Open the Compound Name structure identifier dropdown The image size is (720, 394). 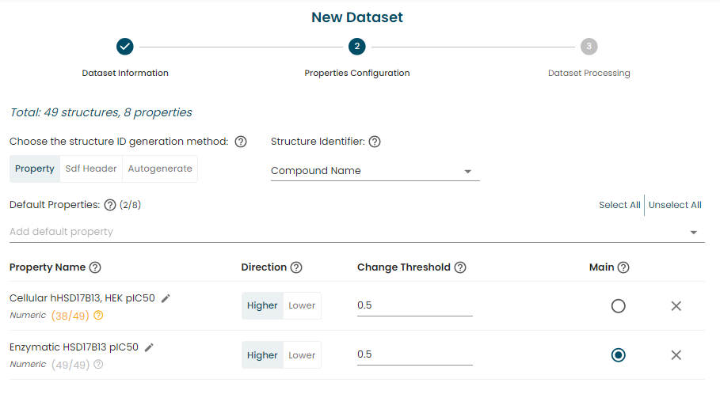pos(375,171)
